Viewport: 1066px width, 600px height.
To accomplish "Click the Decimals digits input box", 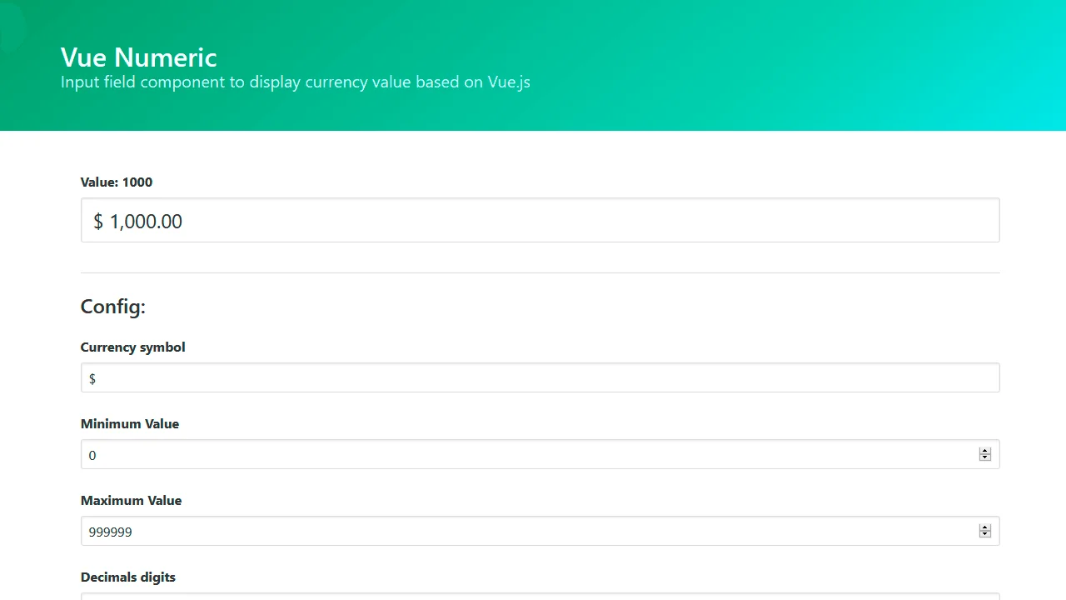I will pyautogui.click(x=540, y=596).
